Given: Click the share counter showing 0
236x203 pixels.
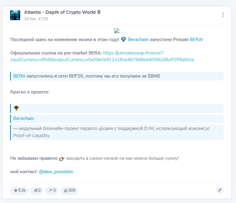Looking at the screenshot, I should [37, 191].
